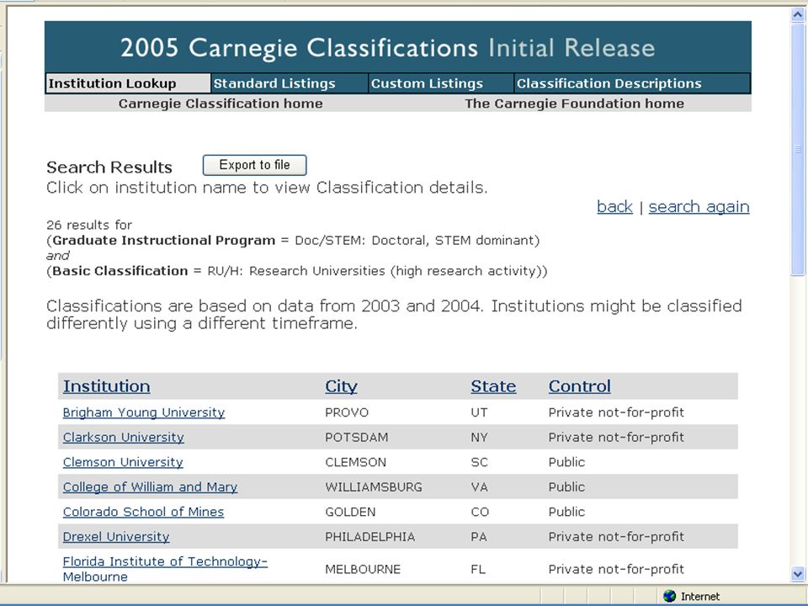Click the Graduate Instructional Program criterion text
Screen dimensions: 808x606
point(293,241)
